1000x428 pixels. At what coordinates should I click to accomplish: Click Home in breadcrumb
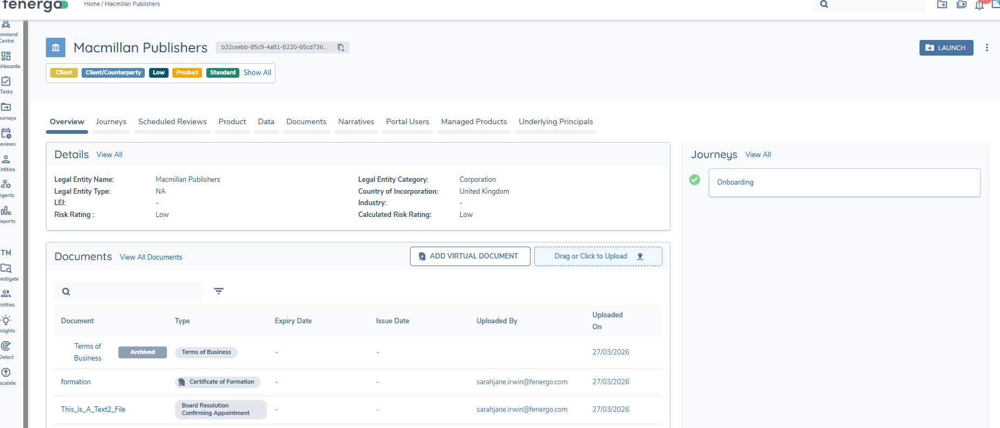point(92,4)
